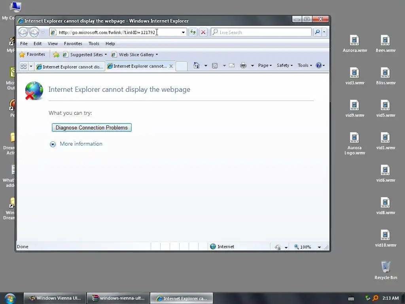This screenshot has width=405, height=304.
Task: Click the Windows Start orb
Action: pyautogui.click(x=10, y=298)
